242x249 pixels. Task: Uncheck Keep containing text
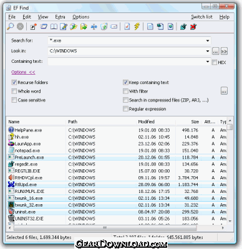click(x=125, y=82)
